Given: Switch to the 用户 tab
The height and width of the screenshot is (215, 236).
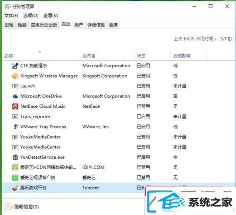Looking at the screenshot, I should (x=78, y=25).
